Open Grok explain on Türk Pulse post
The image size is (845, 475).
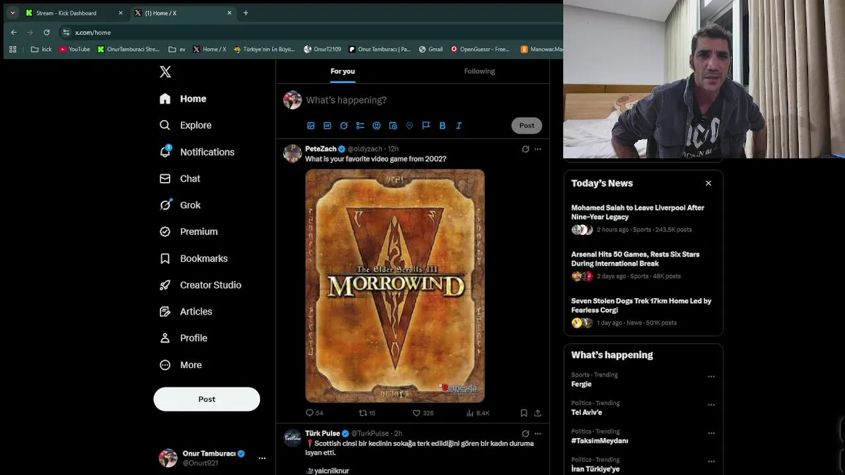[525, 433]
